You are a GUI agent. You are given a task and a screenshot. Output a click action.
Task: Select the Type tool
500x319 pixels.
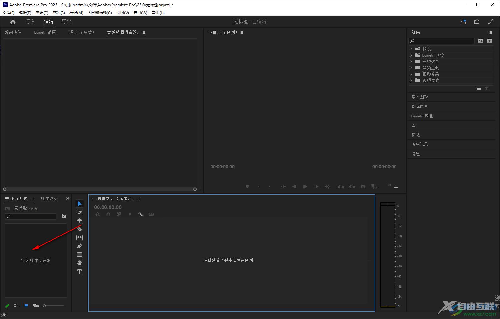[x=80, y=271]
